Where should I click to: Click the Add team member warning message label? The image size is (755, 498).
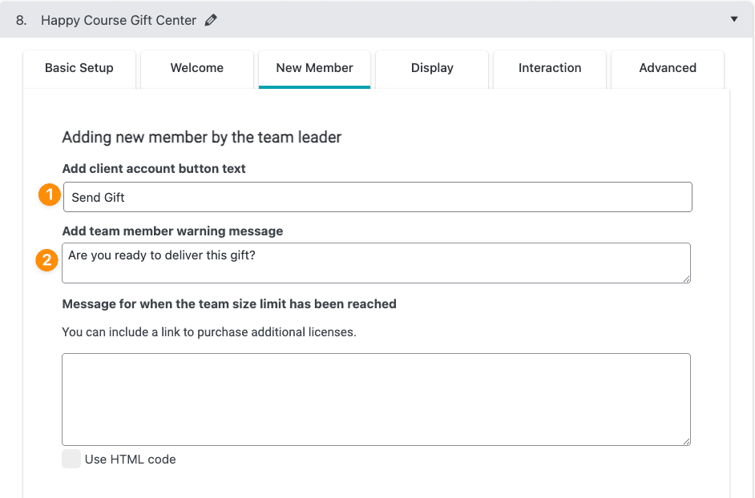(172, 231)
